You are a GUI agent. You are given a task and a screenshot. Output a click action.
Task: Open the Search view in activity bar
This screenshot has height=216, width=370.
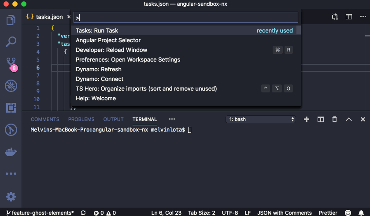point(11,42)
